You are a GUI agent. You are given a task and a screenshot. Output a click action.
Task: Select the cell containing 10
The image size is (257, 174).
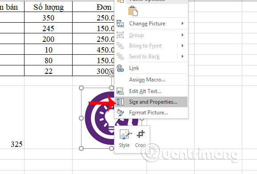[49, 49]
